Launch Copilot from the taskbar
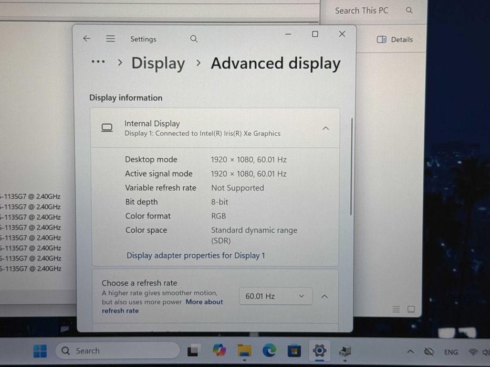Viewport: 490px width, 367px height. click(x=220, y=350)
